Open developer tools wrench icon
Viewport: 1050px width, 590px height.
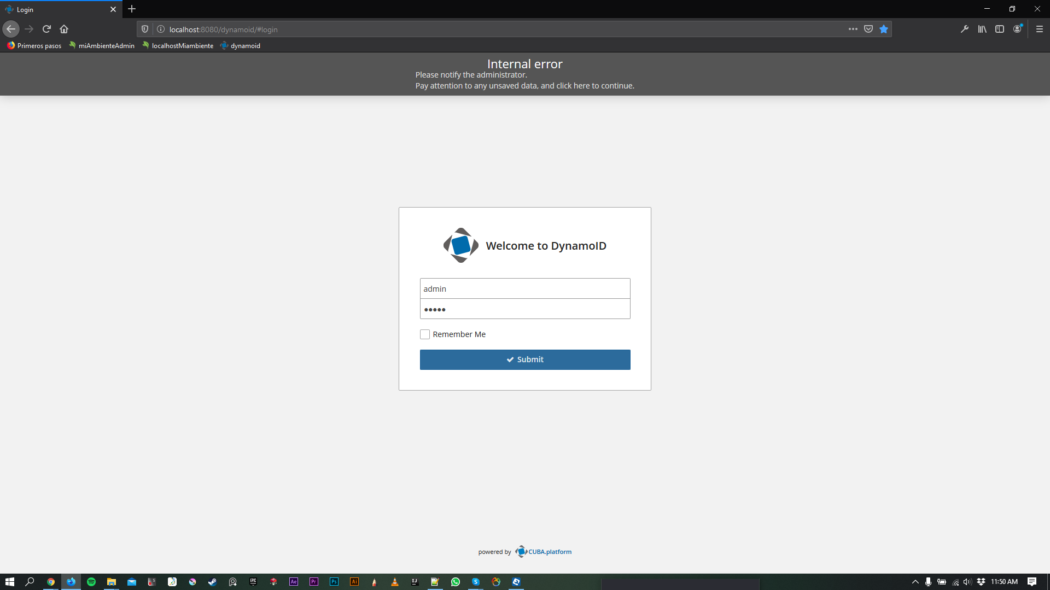[965, 29]
